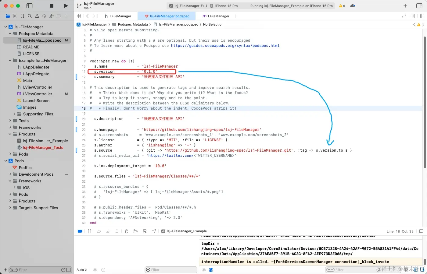Hide the debug area
This screenshot has height=274, width=427.
(421, 231)
